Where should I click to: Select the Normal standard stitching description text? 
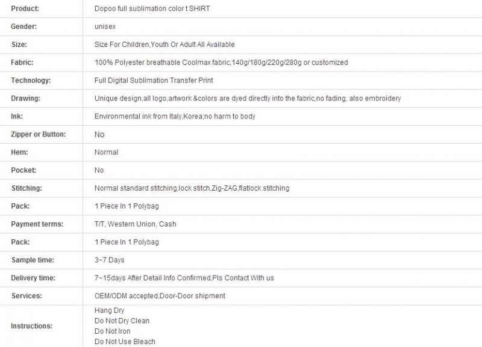pyautogui.click(x=192, y=188)
